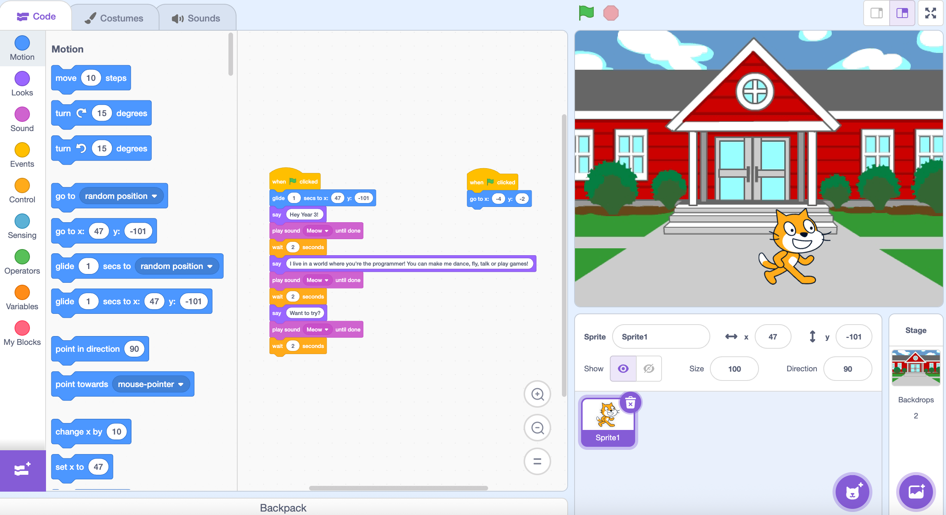Viewport: 946px width, 515px height.
Task: Select the Motion block category
Action: (x=22, y=48)
